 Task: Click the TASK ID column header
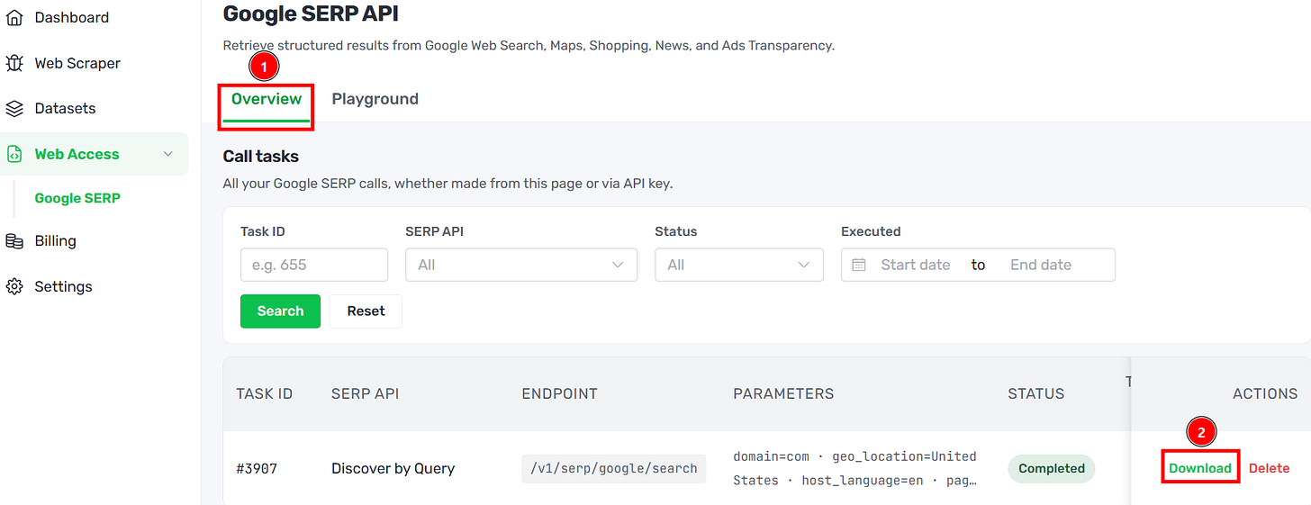tap(264, 393)
